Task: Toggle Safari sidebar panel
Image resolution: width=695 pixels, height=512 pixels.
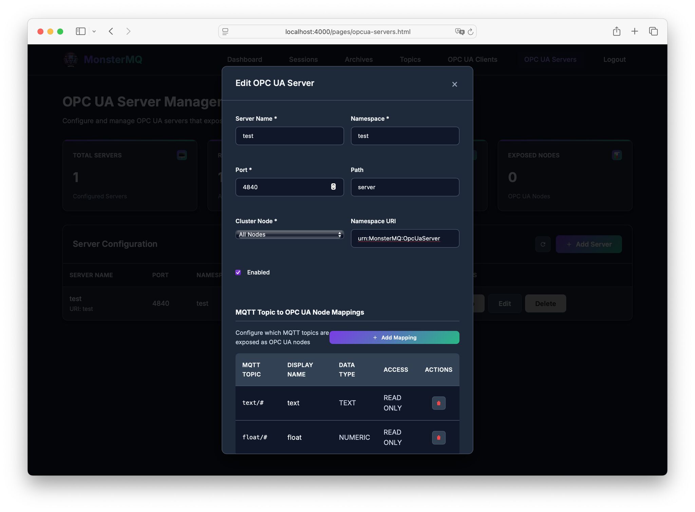Action: pos(80,32)
